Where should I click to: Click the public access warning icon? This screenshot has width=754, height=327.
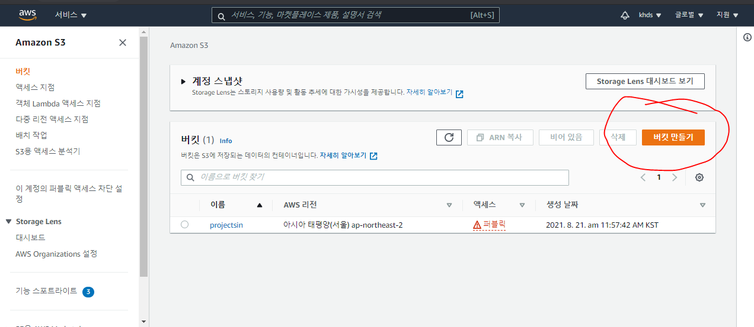477,225
